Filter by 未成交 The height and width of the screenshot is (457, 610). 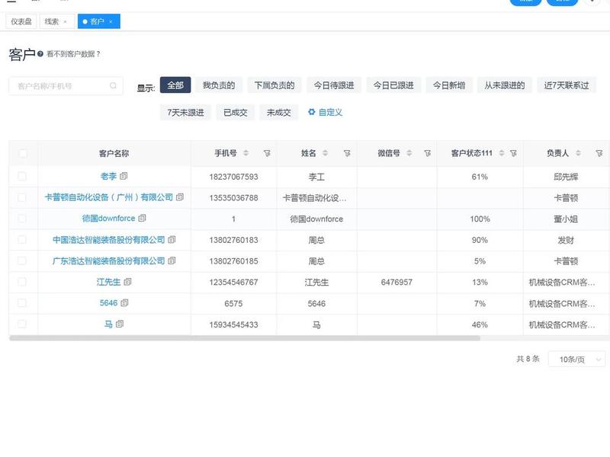(278, 112)
